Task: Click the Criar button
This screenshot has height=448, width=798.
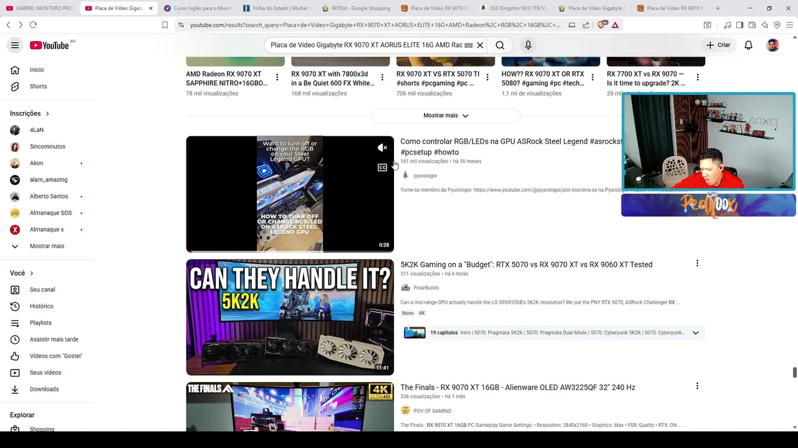Action: [718, 45]
